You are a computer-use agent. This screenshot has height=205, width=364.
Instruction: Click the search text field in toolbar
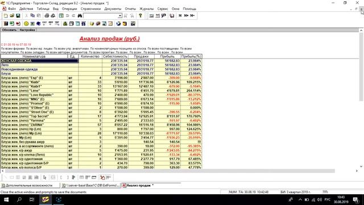click(101, 15)
